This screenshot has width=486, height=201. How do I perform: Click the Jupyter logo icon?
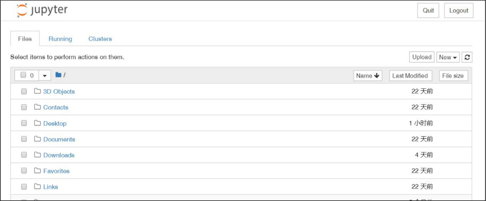(22, 10)
